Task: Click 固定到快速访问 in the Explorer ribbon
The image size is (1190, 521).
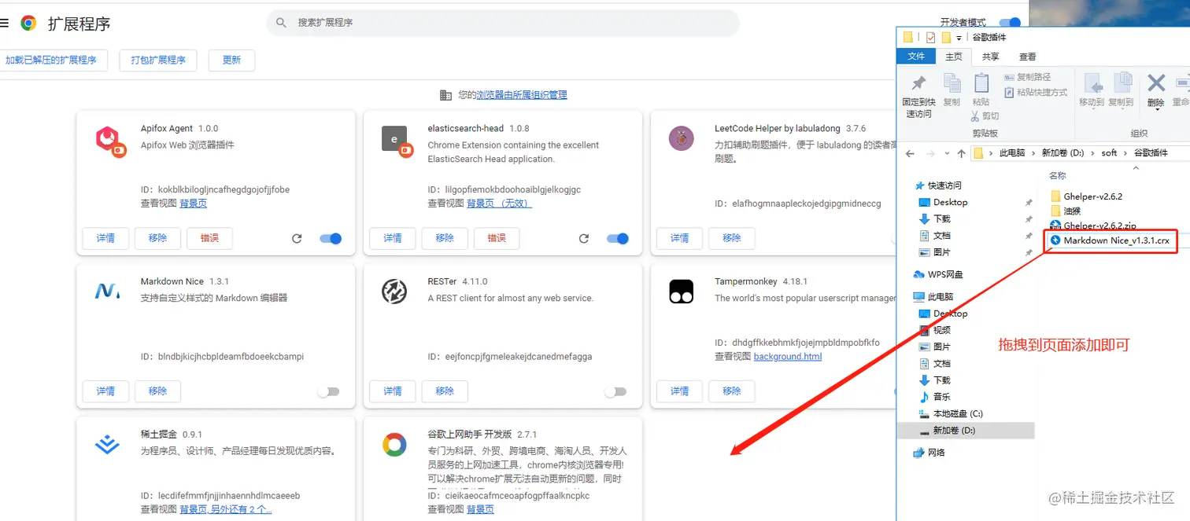Action: pyautogui.click(x=918, y=96)
